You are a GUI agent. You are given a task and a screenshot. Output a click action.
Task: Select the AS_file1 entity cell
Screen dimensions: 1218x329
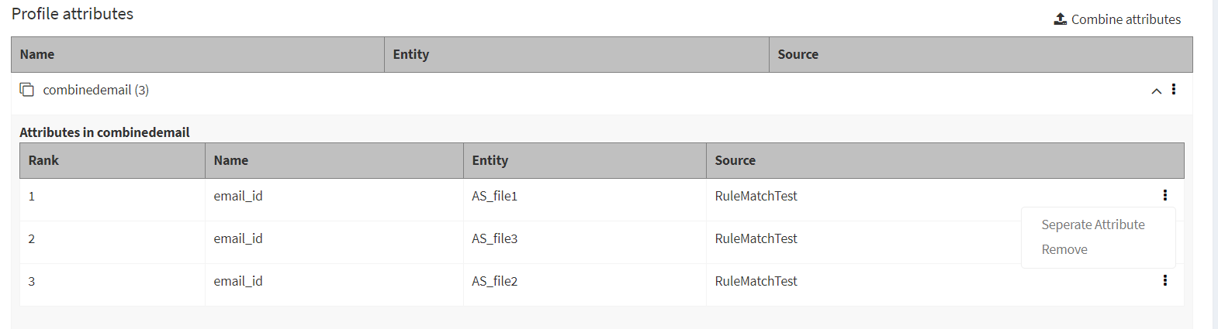tap(494, 196)
